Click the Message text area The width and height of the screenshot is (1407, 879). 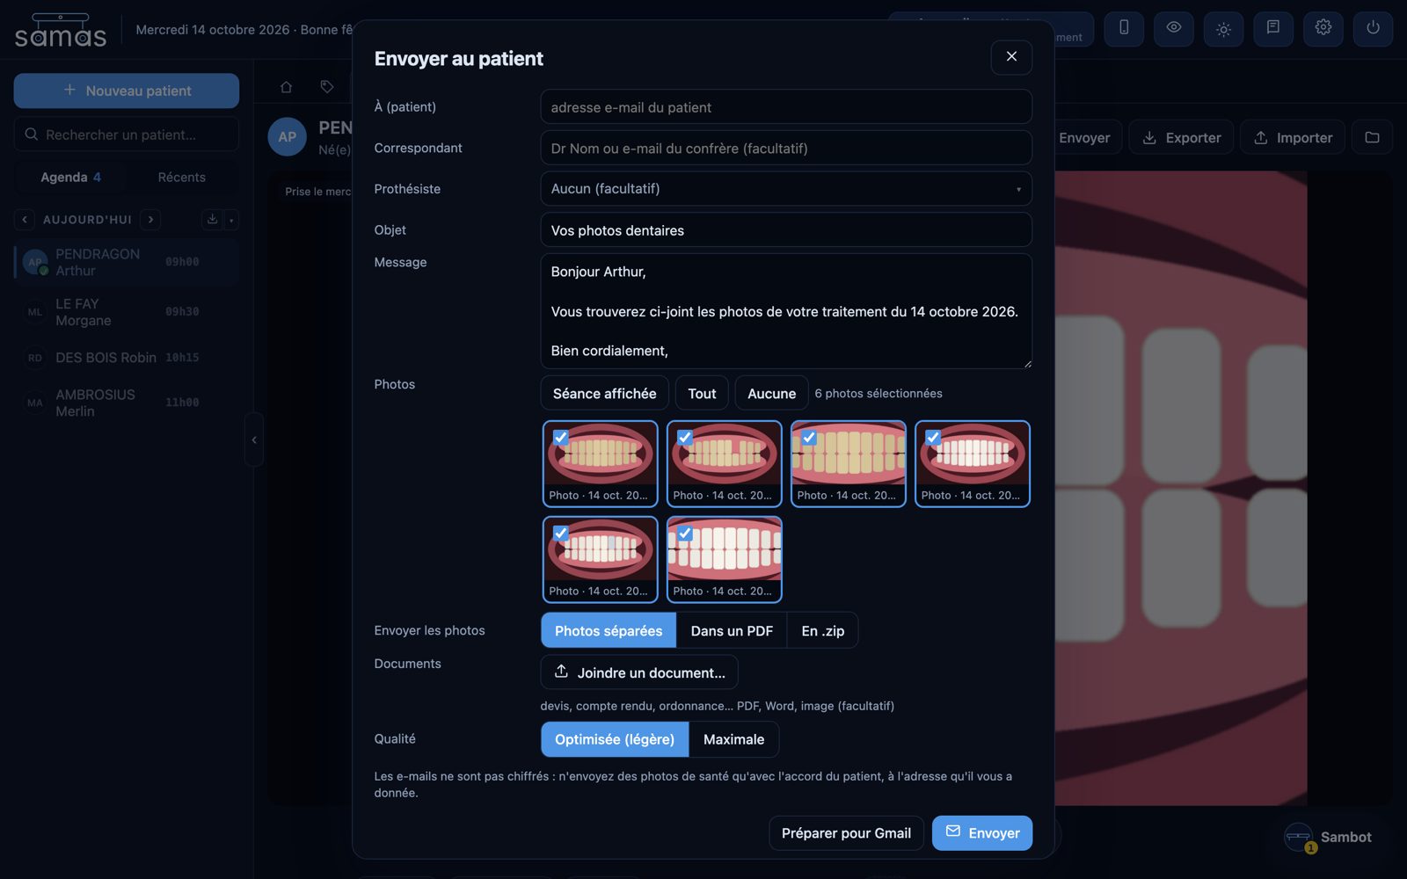786,311
